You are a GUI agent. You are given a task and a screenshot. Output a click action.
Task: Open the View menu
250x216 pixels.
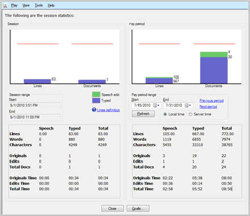coord(26,6)
